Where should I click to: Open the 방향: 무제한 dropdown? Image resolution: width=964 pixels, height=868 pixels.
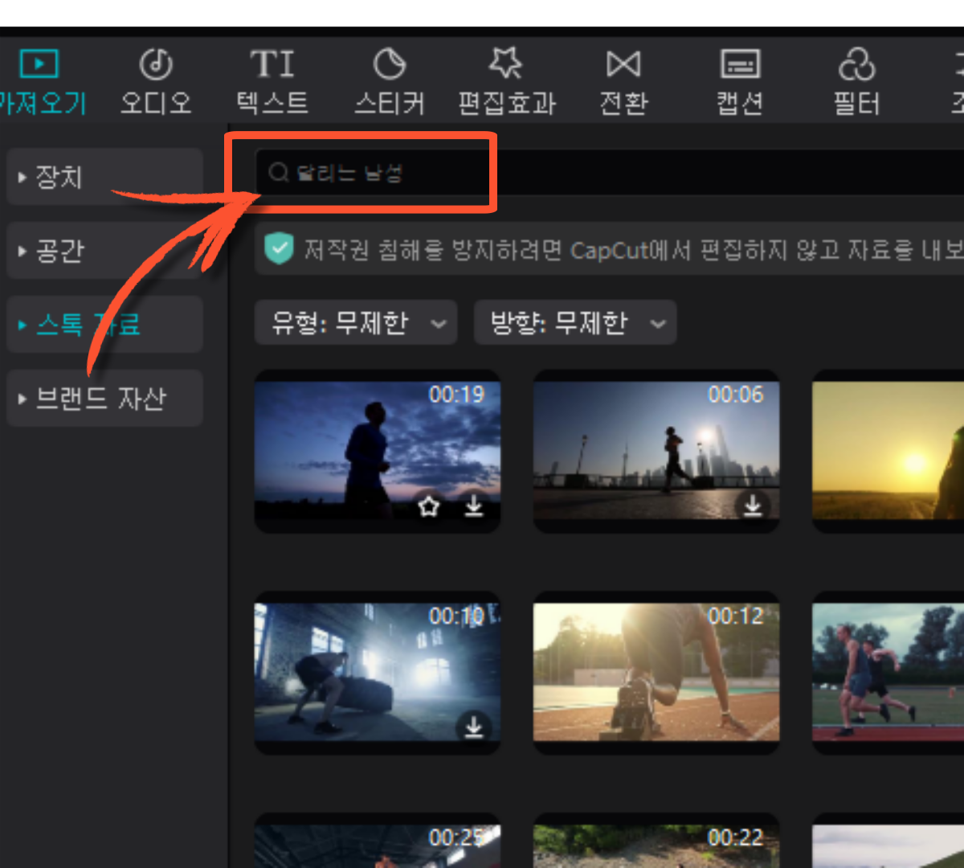pos(575,323)
